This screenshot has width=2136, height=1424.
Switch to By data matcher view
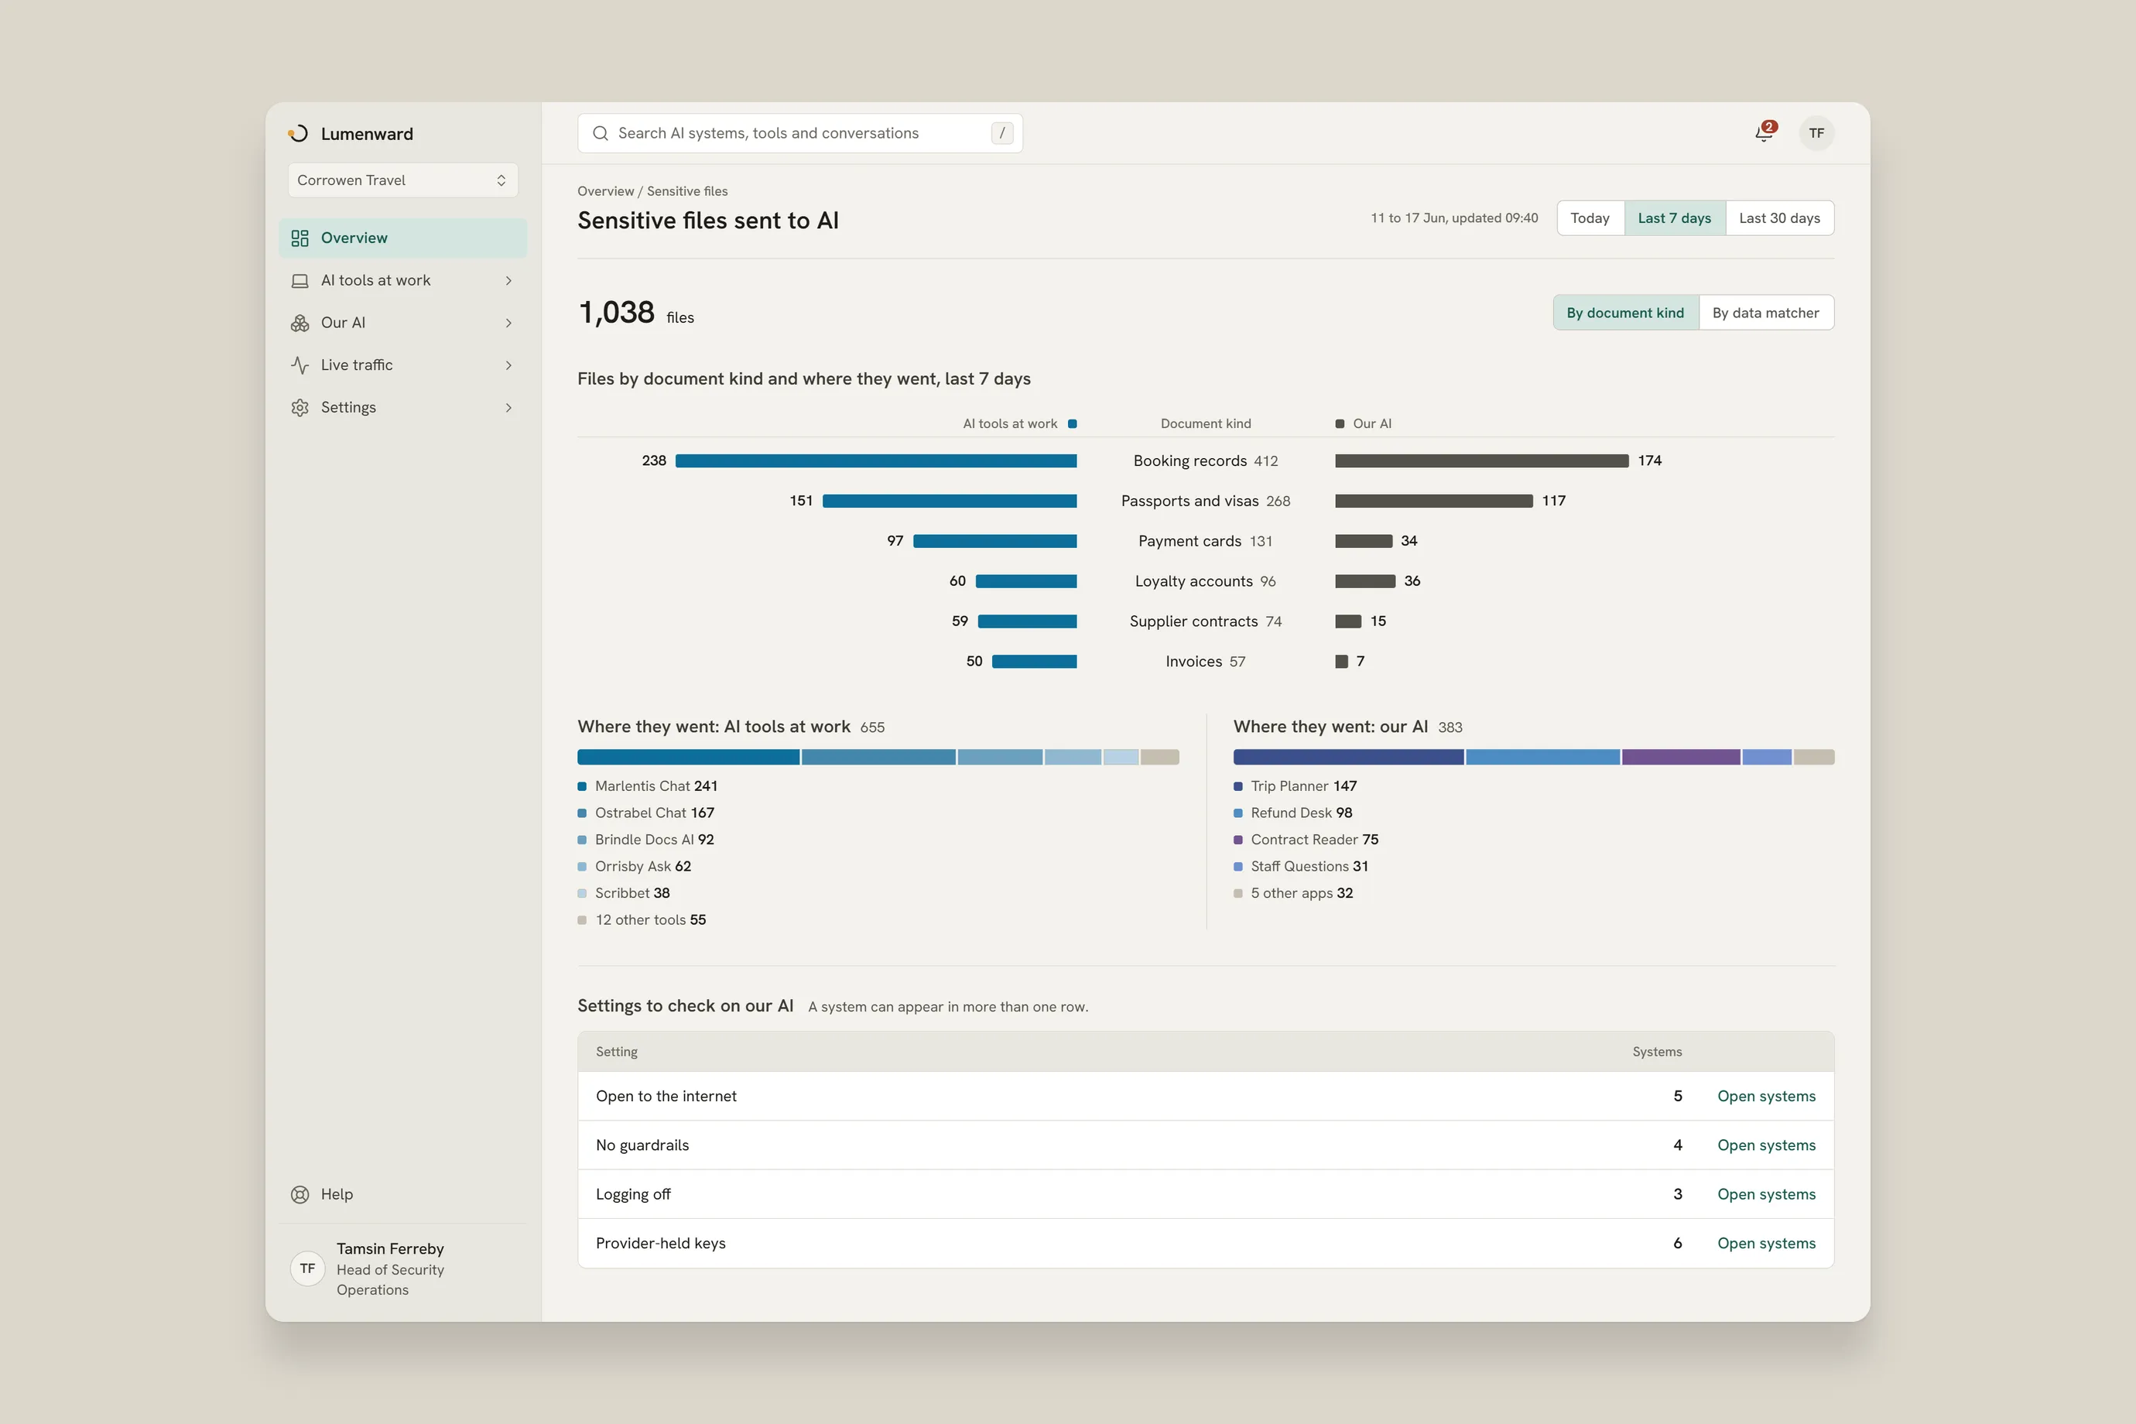coord(1765,313)
